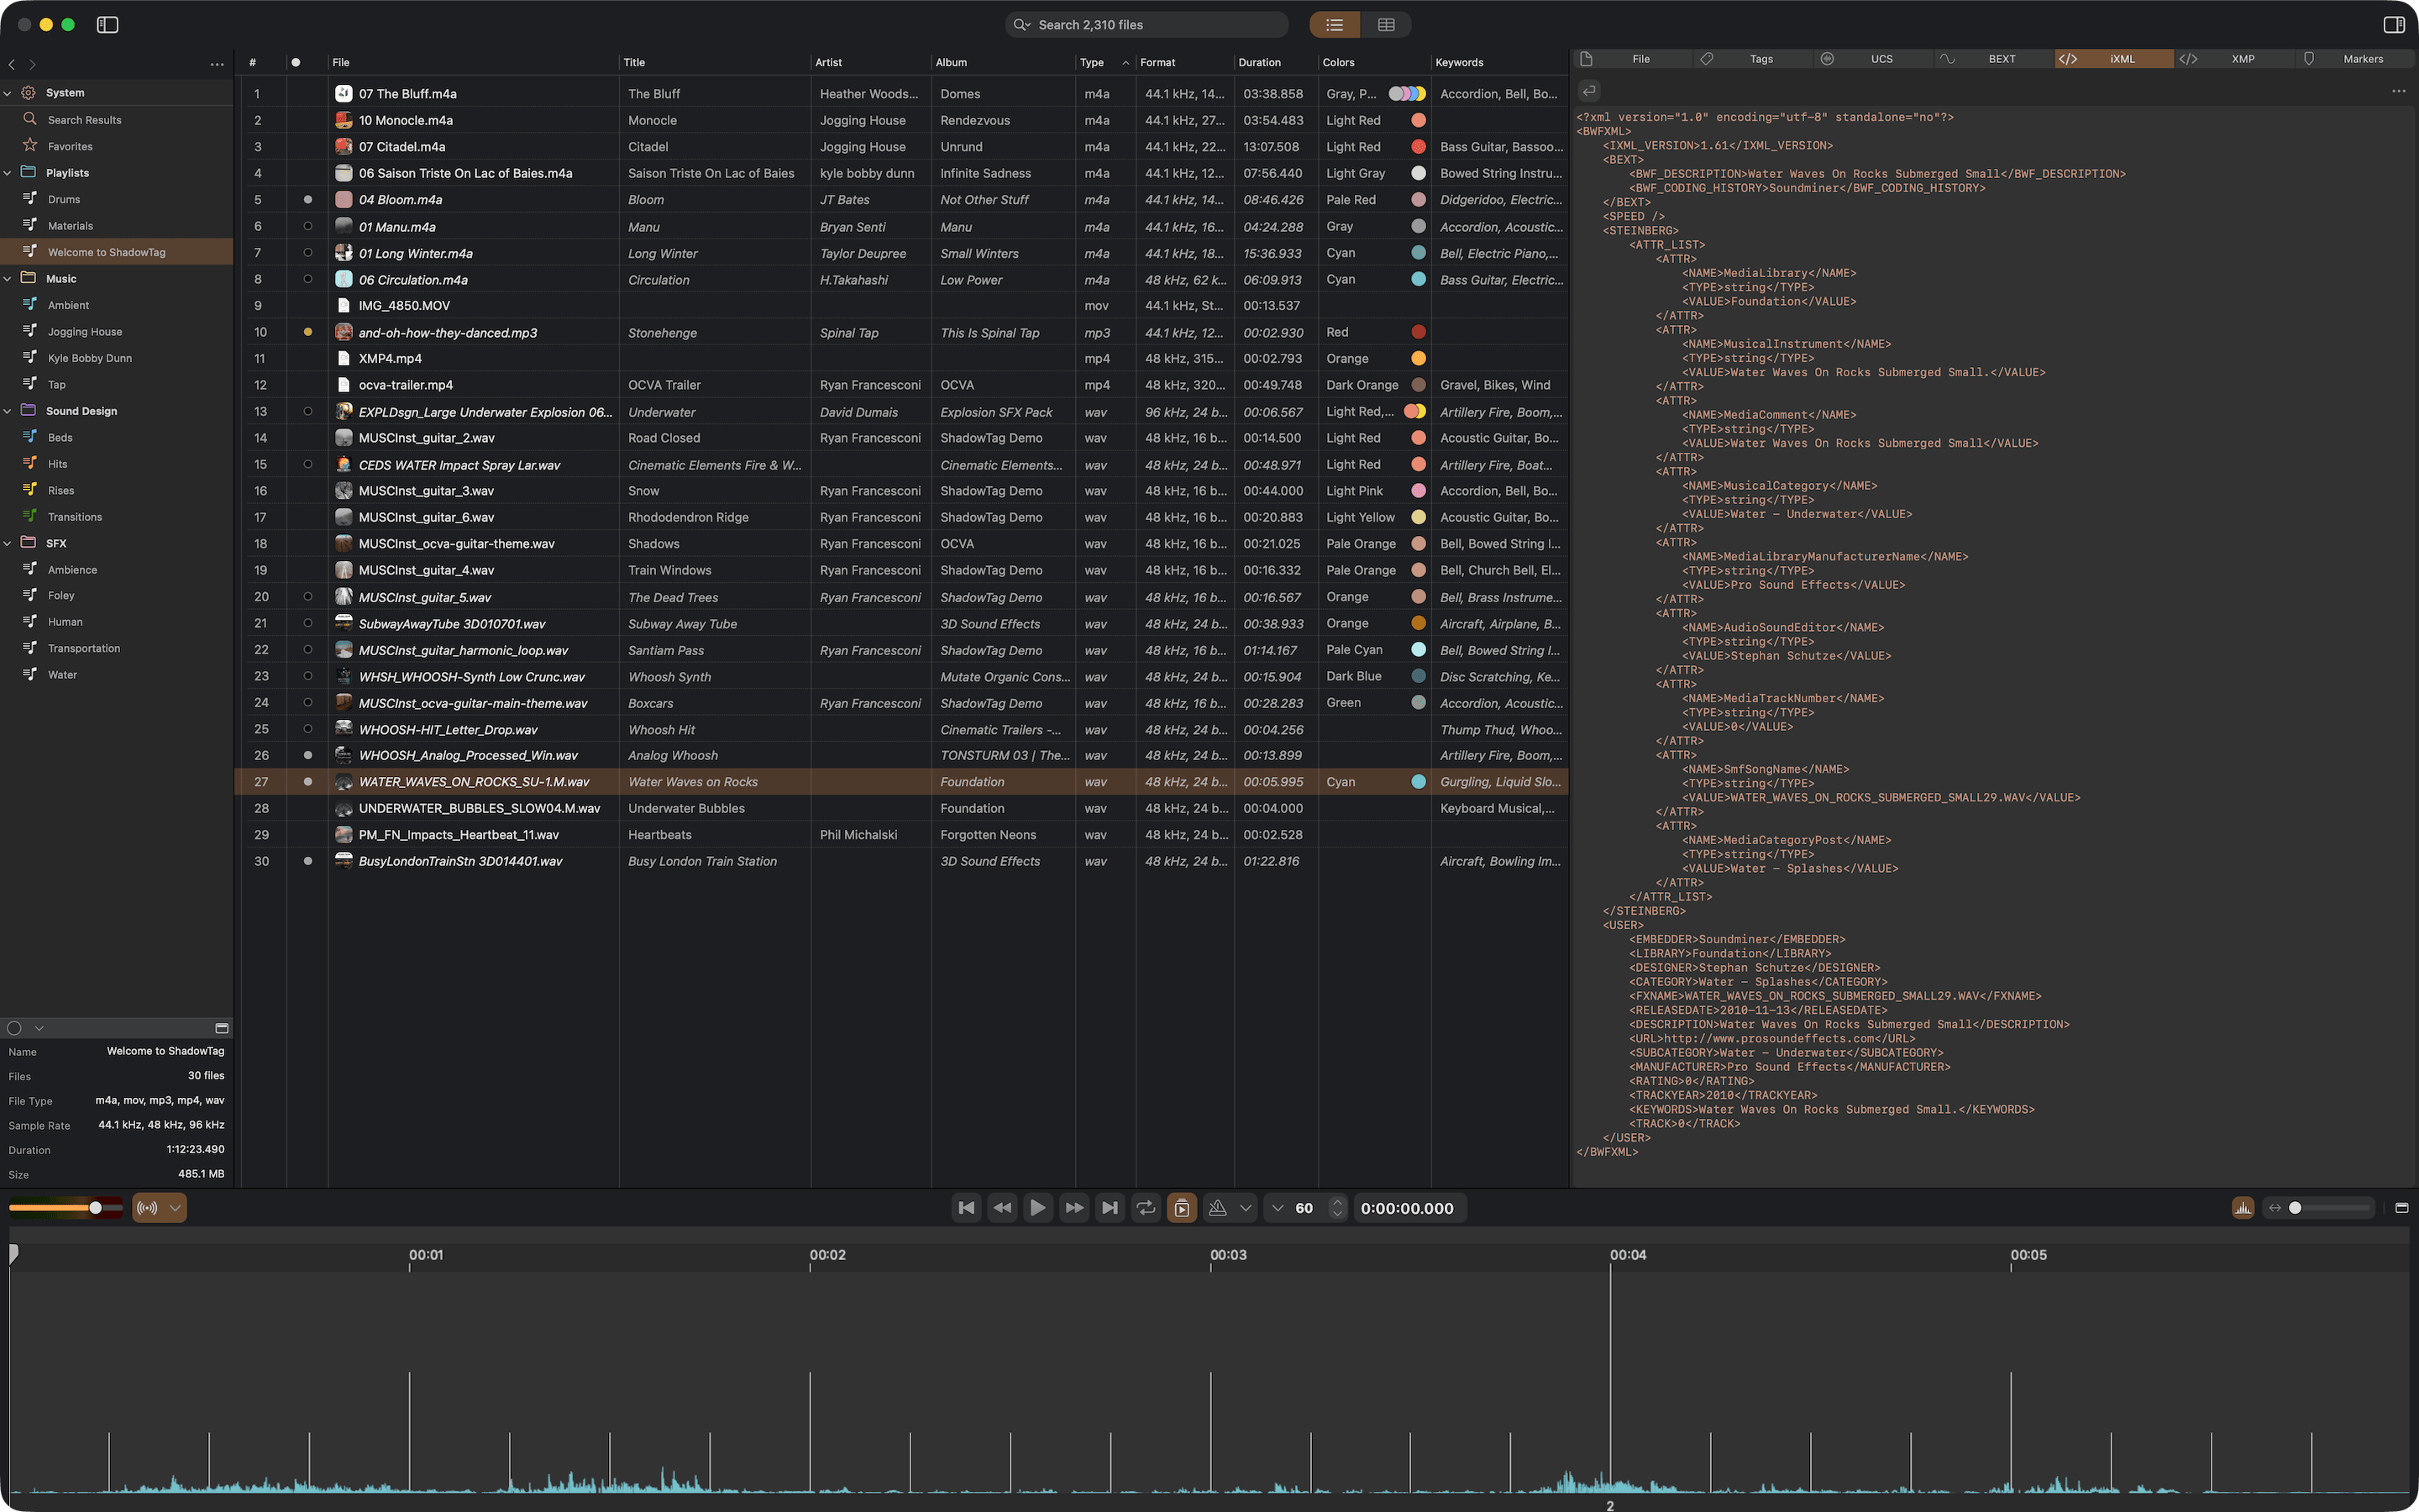Viewport: 2419px width, 1512px height.
Task: Toggle the status dot for BusyLondonTrainStn row
Action: pyautogui.click(x=308, y=860)
